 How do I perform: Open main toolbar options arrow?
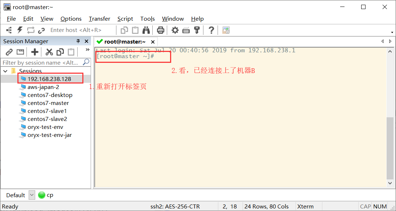coord(392,32)
